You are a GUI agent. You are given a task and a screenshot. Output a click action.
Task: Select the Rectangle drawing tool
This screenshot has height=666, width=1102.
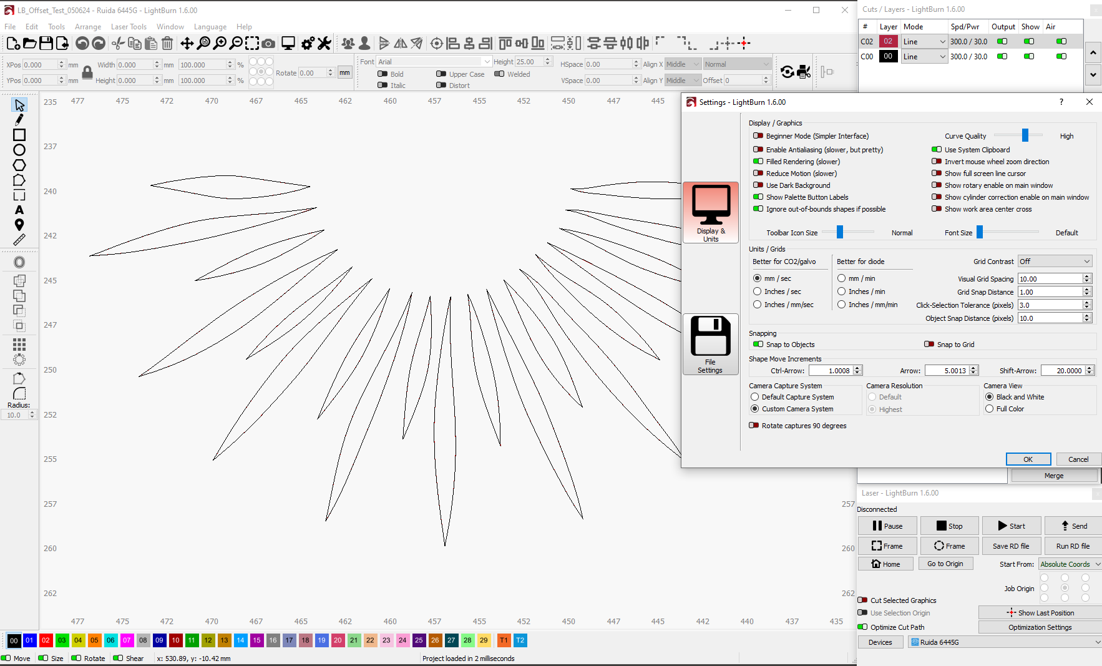pyautogui.click(x=19, y=135)
